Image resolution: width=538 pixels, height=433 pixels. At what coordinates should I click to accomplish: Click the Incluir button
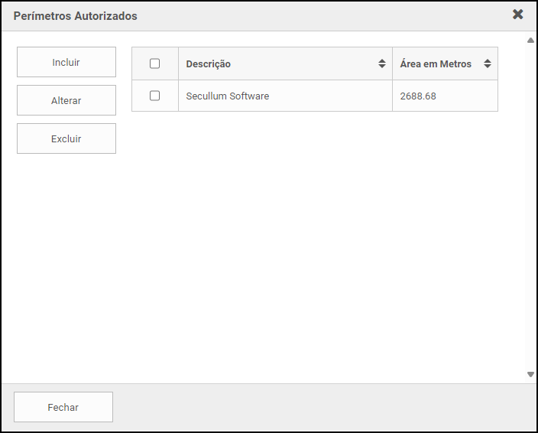(66, 63)
